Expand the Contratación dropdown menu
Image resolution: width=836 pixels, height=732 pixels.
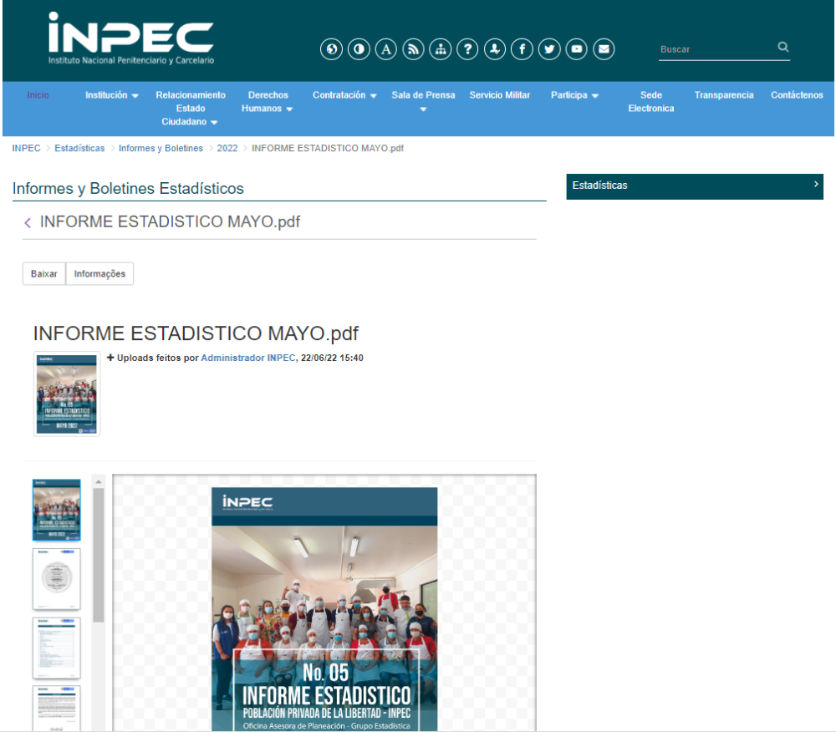pyautogui.click(x=344, y=95)
